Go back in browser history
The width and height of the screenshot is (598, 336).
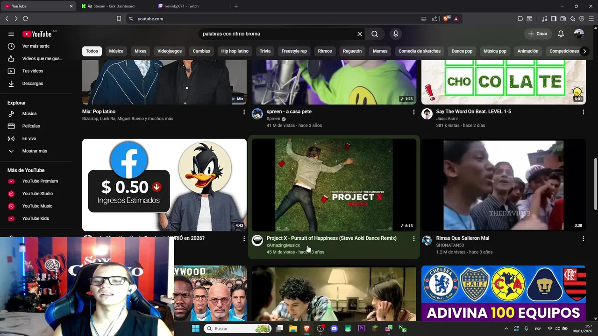tap(7, 19)
